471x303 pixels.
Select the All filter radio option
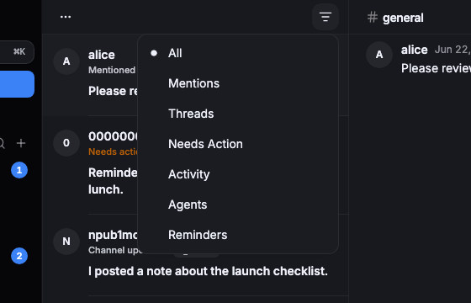point(238,53)
